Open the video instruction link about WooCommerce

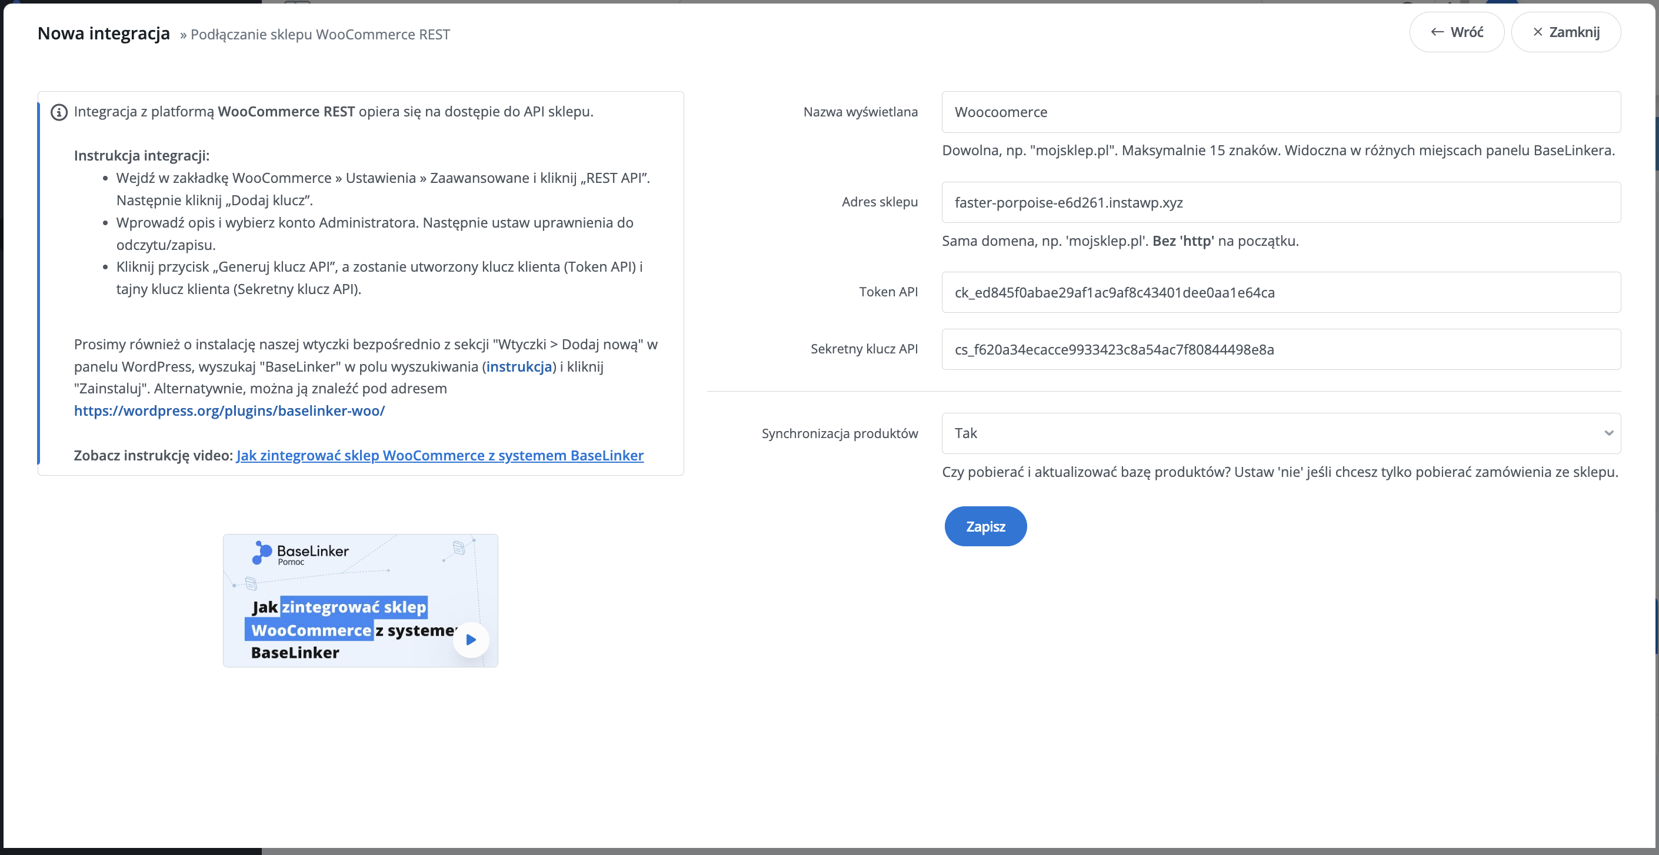click(440, 455)
